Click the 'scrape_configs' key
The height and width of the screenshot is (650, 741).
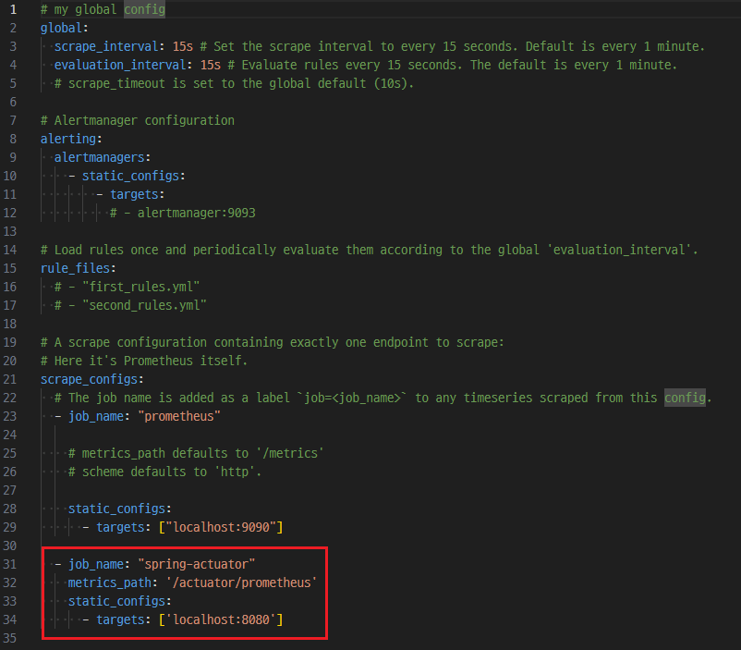[89, 379]
